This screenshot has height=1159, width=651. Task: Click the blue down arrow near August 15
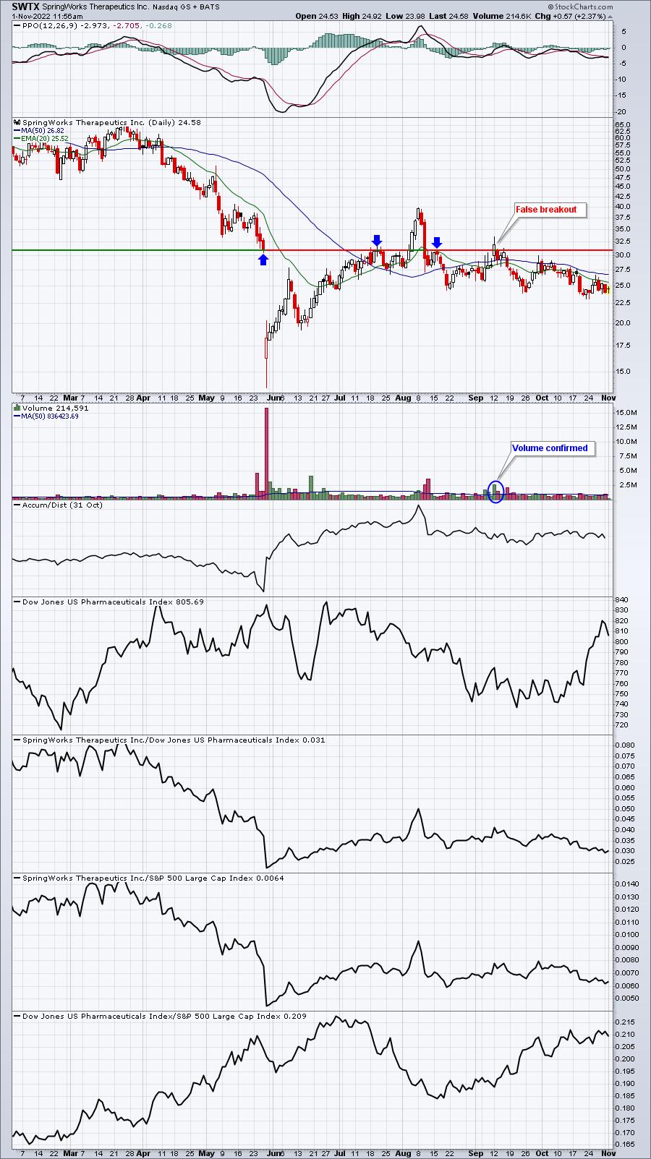(437, 242)
